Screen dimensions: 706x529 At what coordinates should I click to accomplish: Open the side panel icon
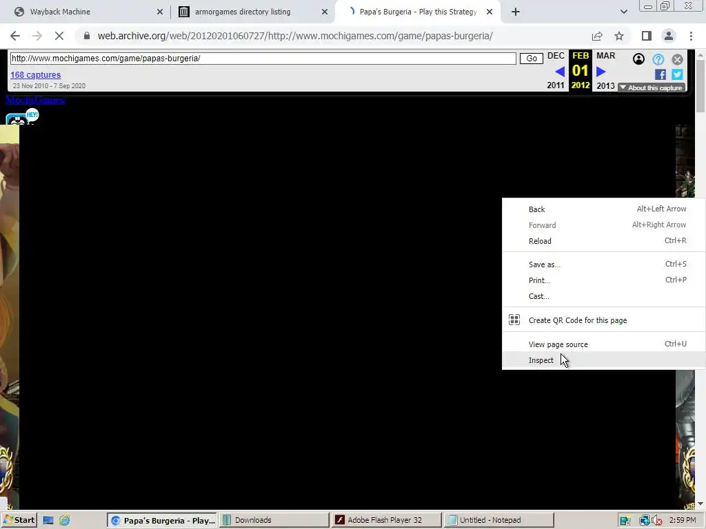647,36
